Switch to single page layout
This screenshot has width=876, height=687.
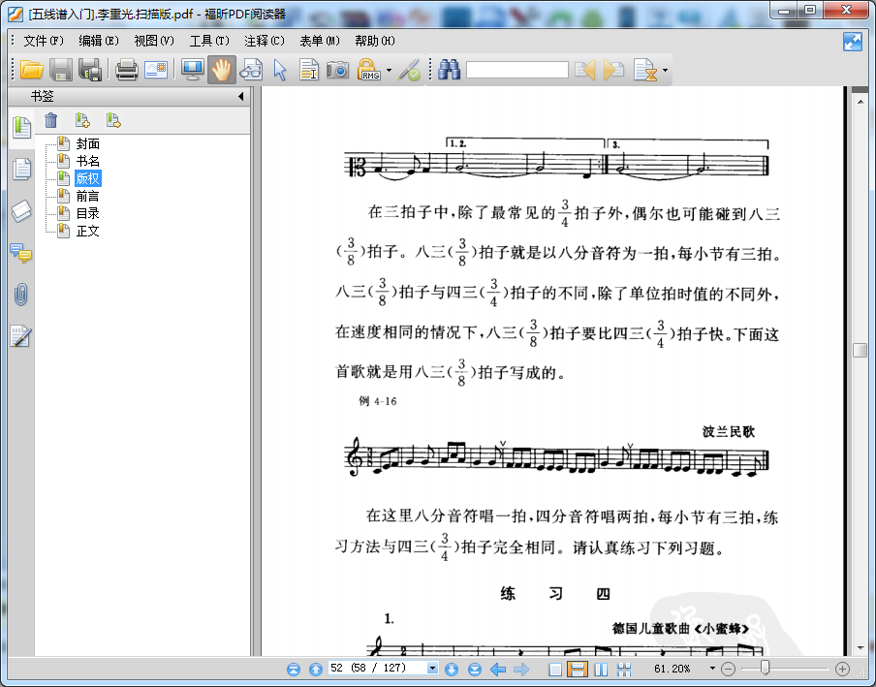coord(555,670)
